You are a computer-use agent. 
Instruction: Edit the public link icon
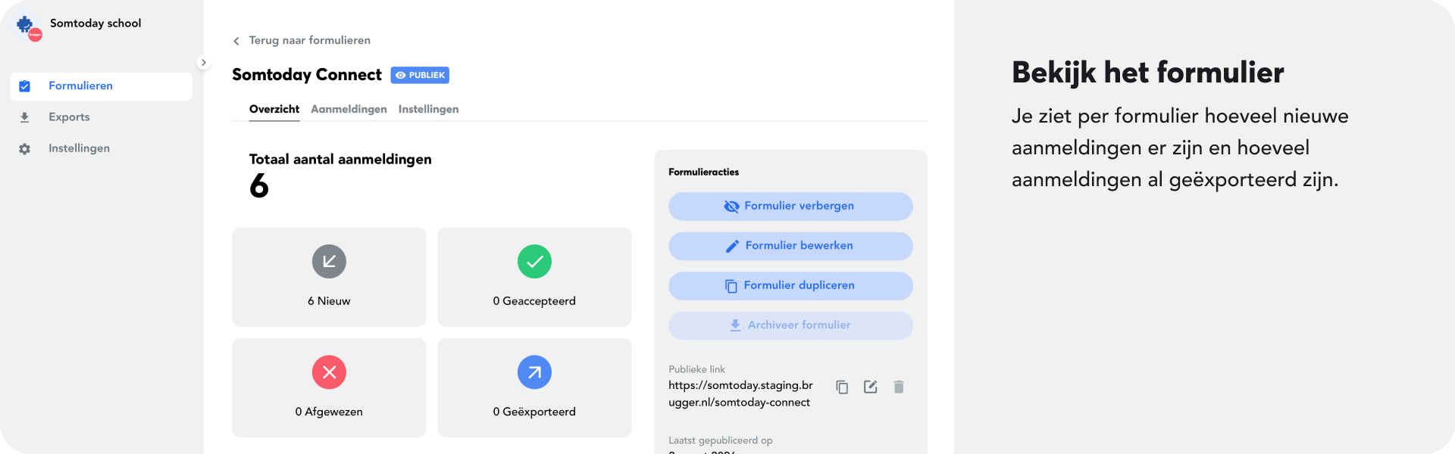[x=870, y=387]
